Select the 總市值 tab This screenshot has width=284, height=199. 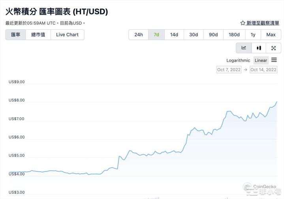tap(38, 35)
